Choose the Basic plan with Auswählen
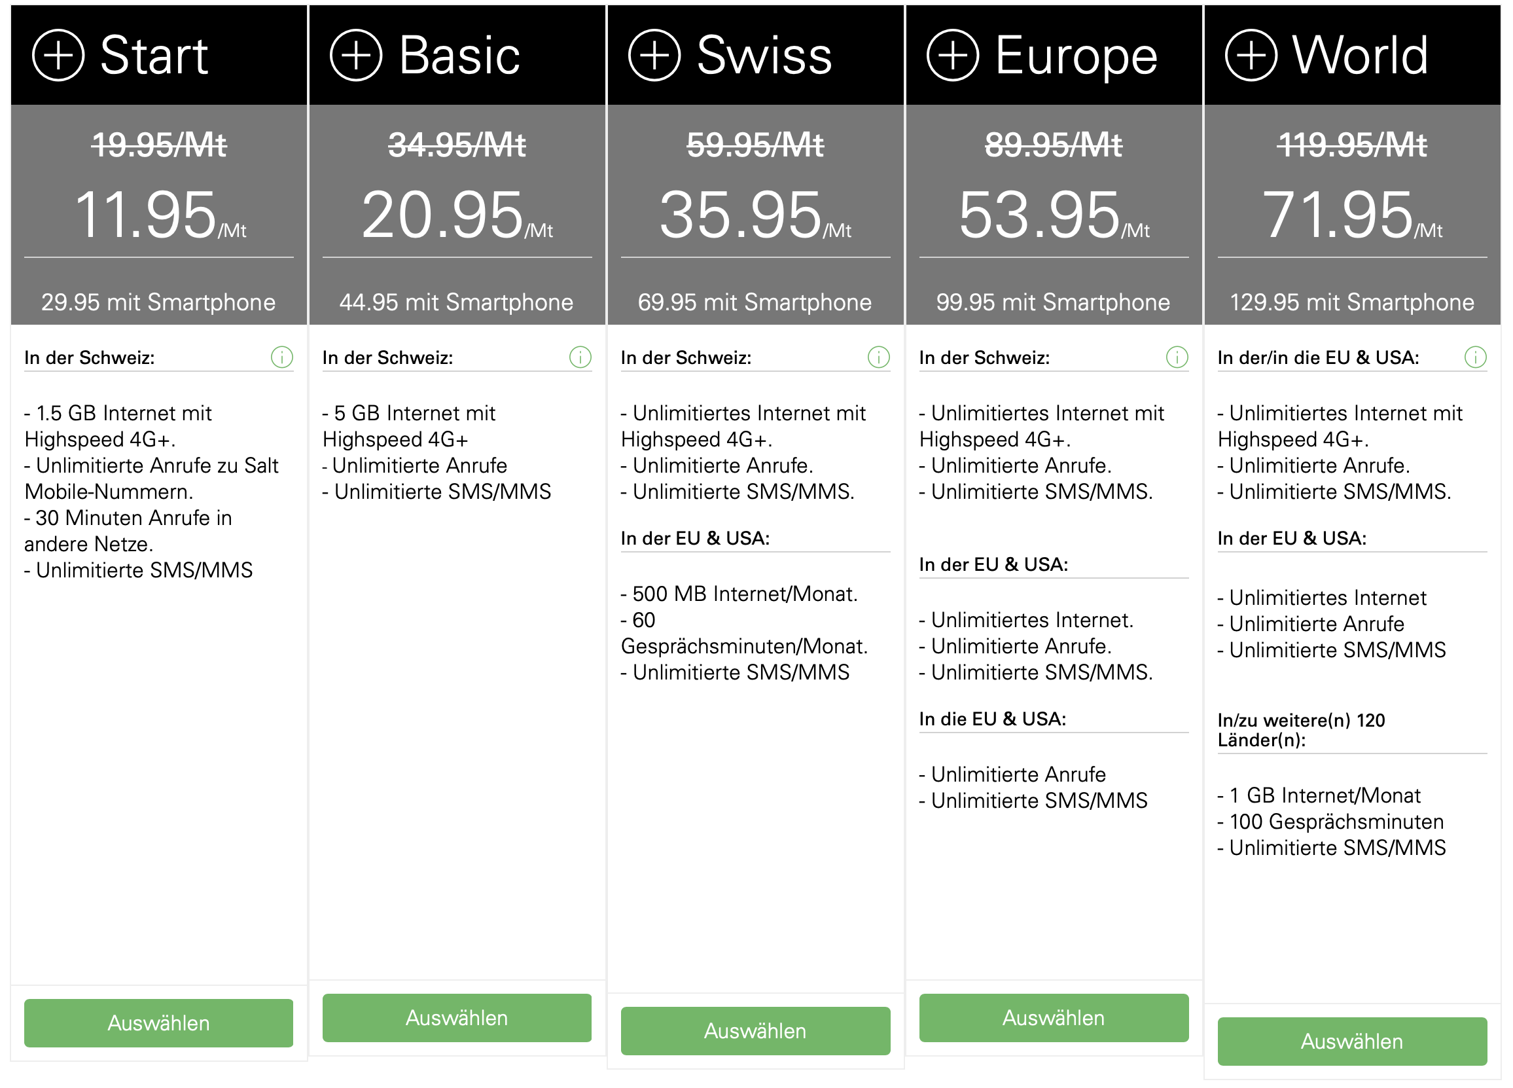 pos(457,1017)
